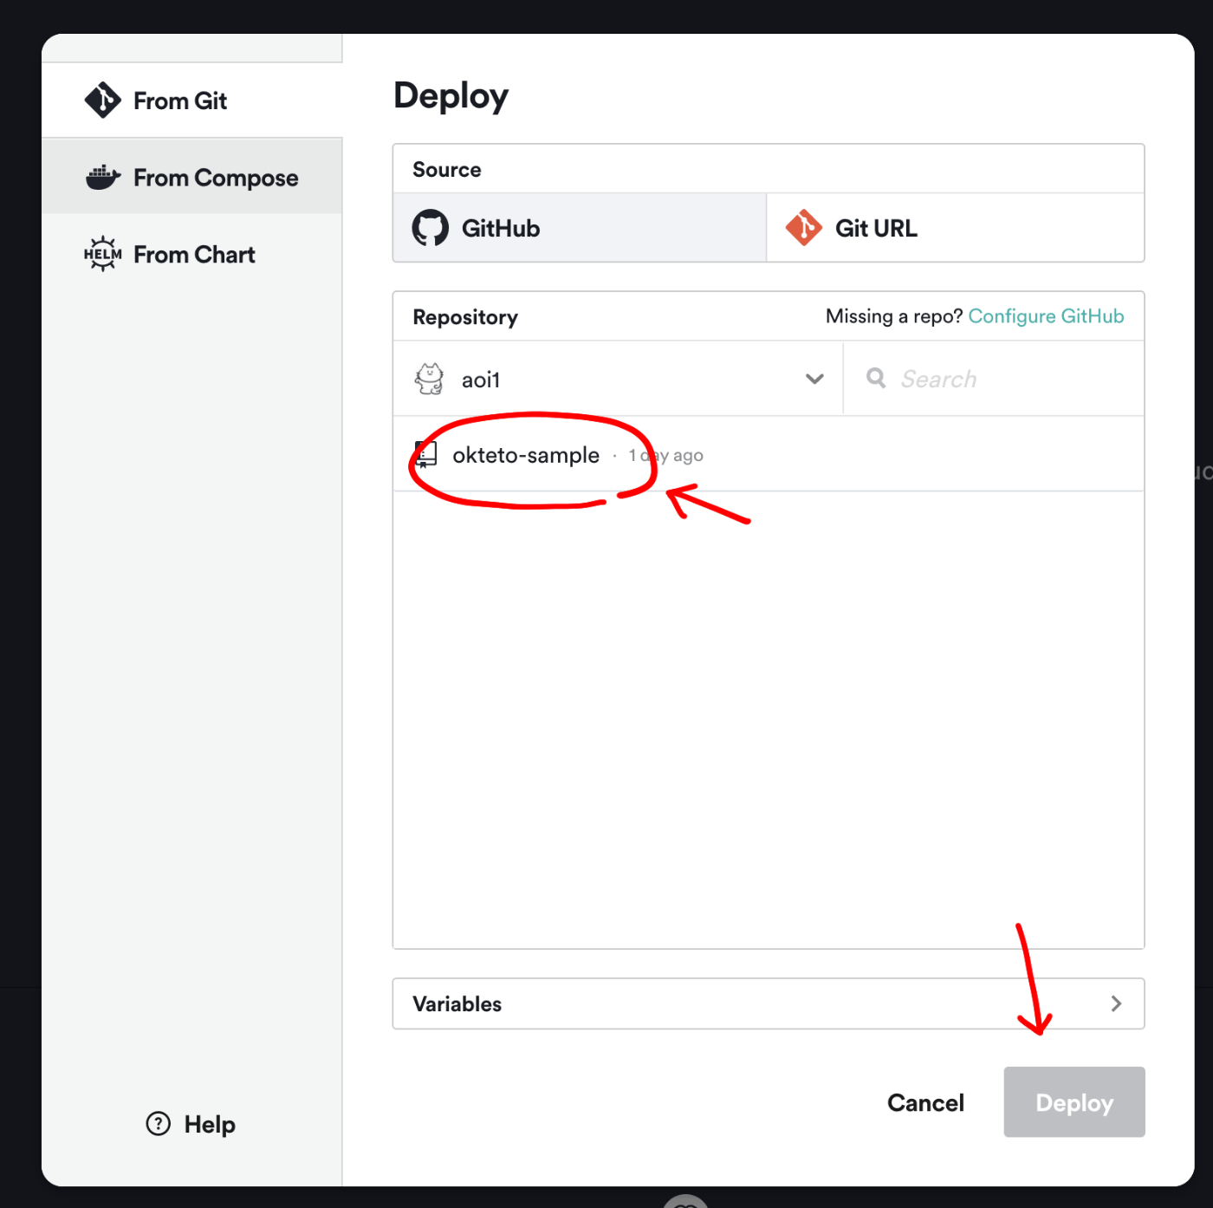This screenshot has height=1208, width=1213.
Task: Click the Cancel button
Action: [x=925, y=1102]
